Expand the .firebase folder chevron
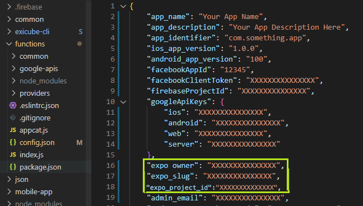The width and height of the screenshot is (363, 206). point(9,7)
